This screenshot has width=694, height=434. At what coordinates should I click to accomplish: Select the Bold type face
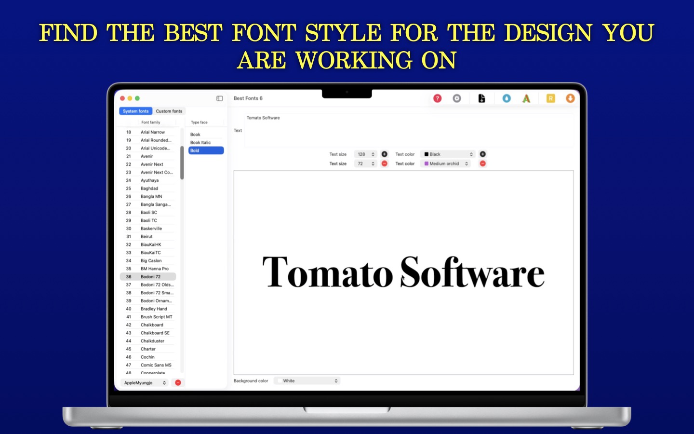click(x=206, y=150)
